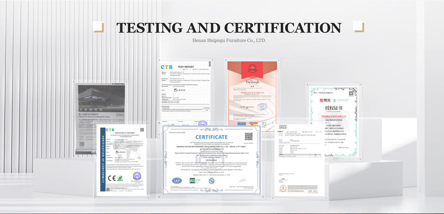This screenshot has height=214, width=444.
Task: Click the CTB logo on conformity certificate
Action: pos(110,130)
